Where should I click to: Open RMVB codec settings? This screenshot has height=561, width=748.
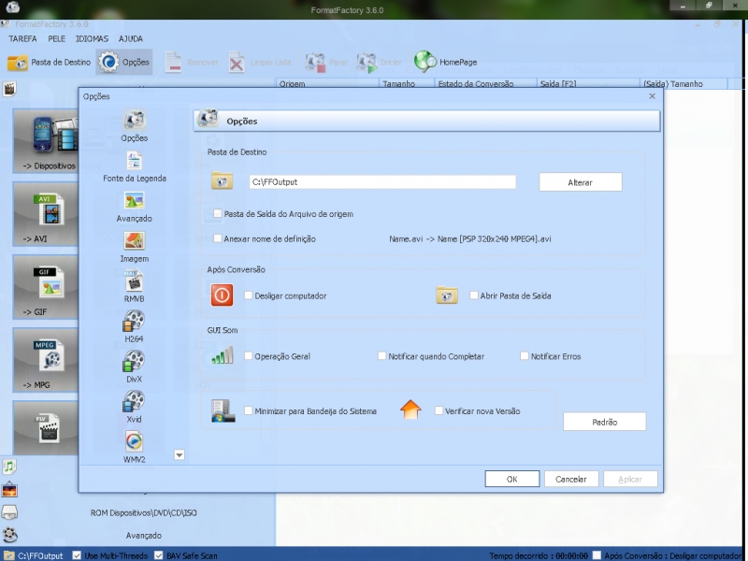pos(134,287)
